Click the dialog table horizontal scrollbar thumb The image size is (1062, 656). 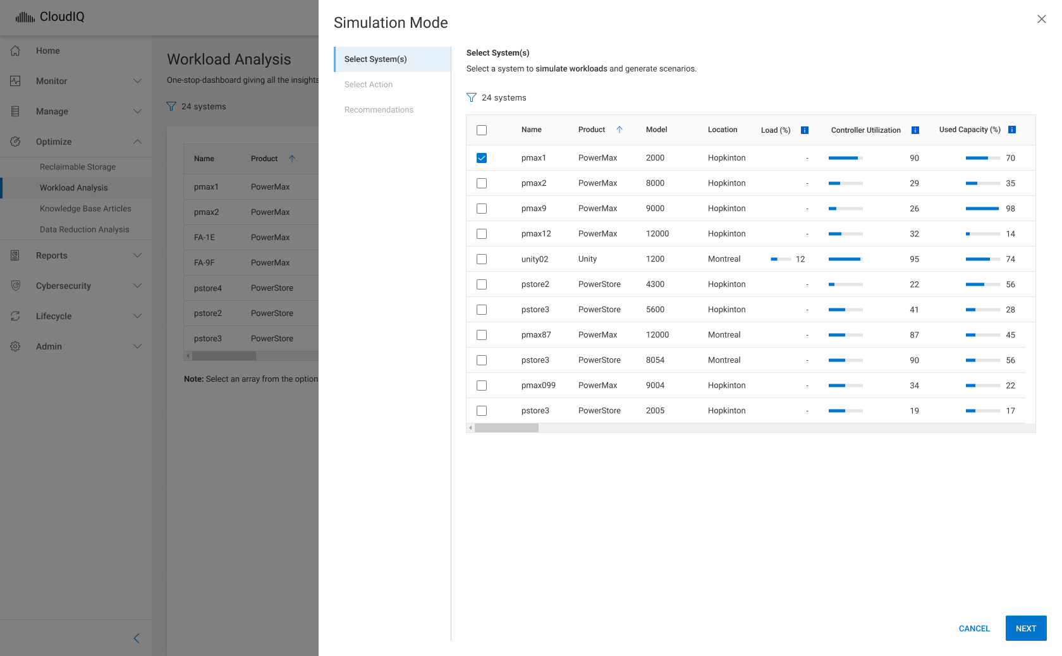(507, 428)
